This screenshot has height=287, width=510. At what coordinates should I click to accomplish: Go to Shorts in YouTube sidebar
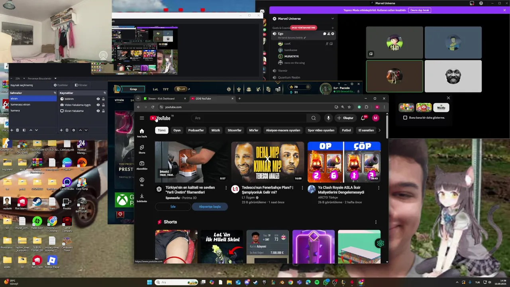(x=142, y=149)
